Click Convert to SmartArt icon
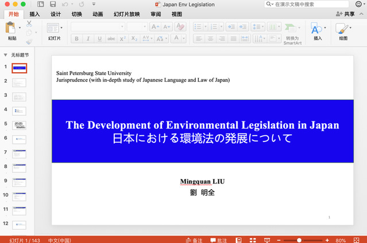This screenshot has width=367, height=243. point(291,28)
